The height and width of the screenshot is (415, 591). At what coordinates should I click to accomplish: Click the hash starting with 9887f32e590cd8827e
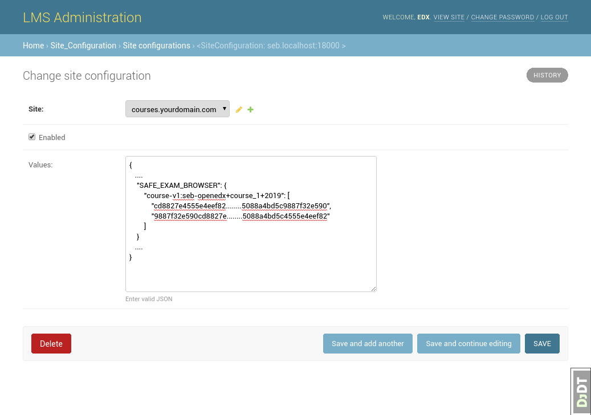click(241, 216)
